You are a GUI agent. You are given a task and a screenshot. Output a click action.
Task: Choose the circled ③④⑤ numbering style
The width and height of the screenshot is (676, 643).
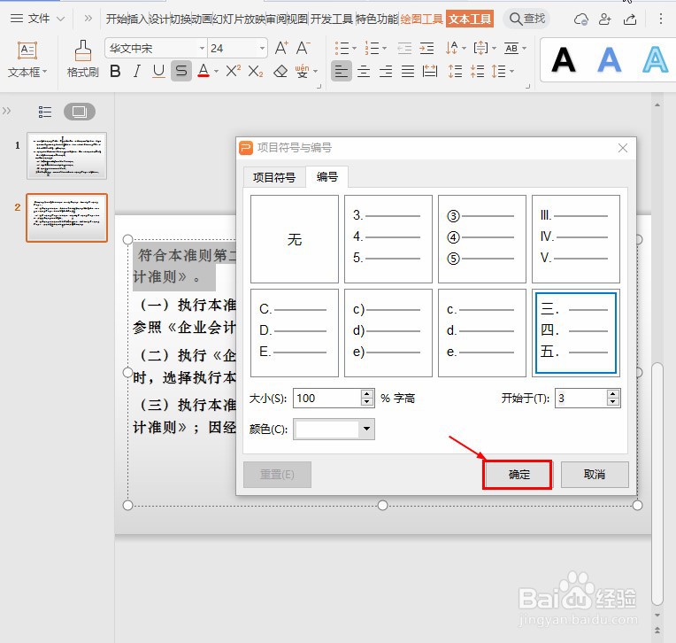click(482, 238)
